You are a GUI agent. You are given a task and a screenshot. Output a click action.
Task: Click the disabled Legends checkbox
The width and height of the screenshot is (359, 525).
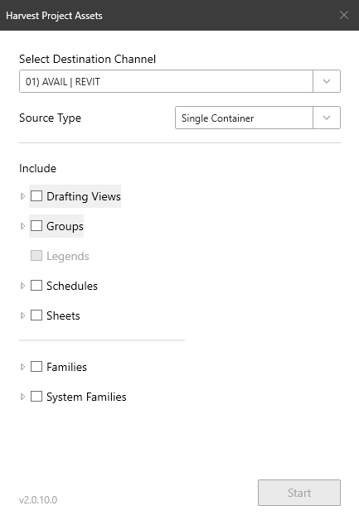click(36, 256)
